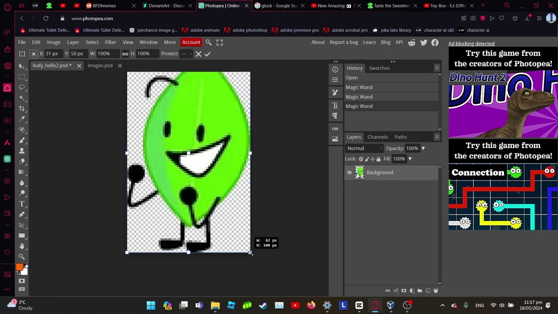Open the Protect dropdown
Screen dimensions: 558x314
[x=187, y=54]
